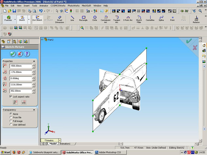This screenshot has width=207, height=155.
Task: Collapse the Transparency section
Action: (x=34, y=110)
